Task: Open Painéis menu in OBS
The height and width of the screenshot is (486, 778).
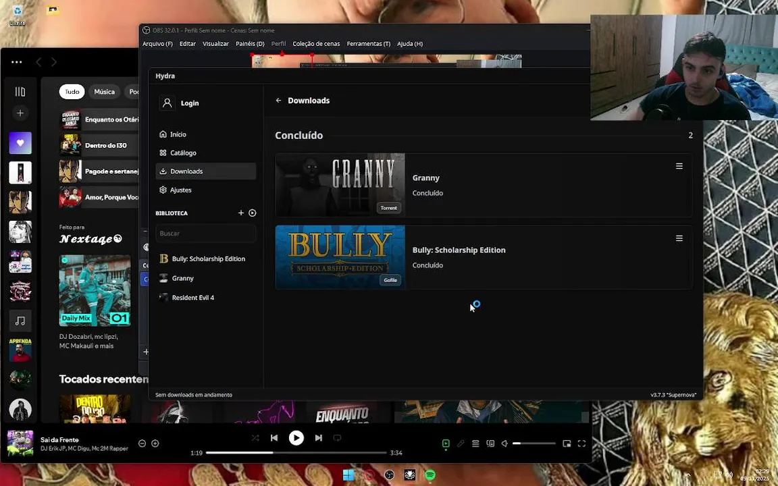Action: click(250, 44)
